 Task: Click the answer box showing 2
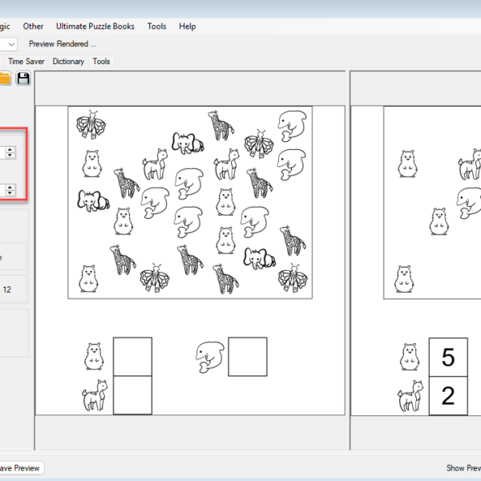click(448, 395)
